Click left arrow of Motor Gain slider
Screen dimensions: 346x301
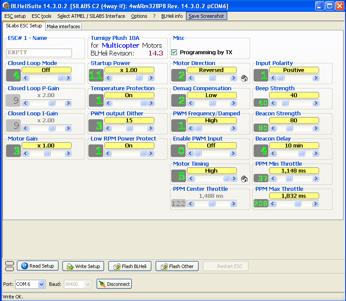[26, 154]
